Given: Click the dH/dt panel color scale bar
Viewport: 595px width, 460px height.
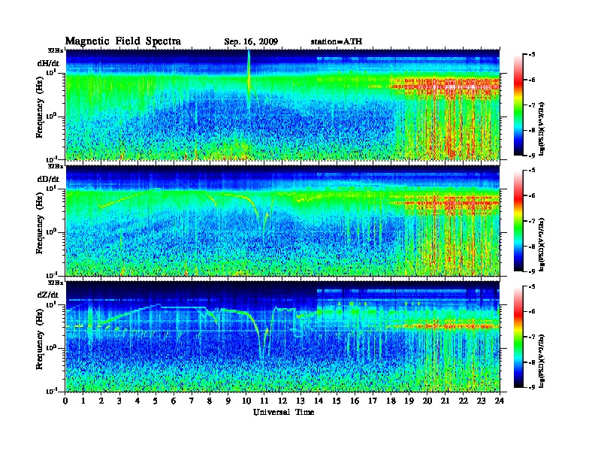Looking at the screenshot, I should click(518, 105).
